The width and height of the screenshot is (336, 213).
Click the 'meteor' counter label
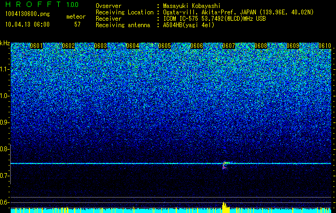click(76, 17)
